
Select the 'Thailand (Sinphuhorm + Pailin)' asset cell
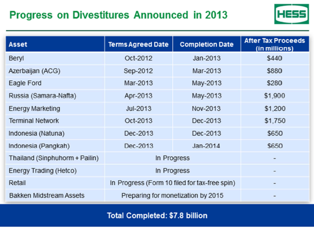click(x=55, y=158)
